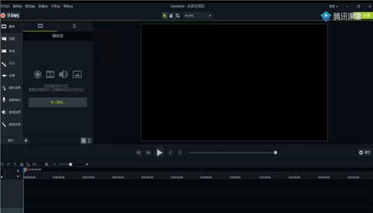Click the red Record (录制) button
This screenshot has width=373, height=213.
[10, 16]
